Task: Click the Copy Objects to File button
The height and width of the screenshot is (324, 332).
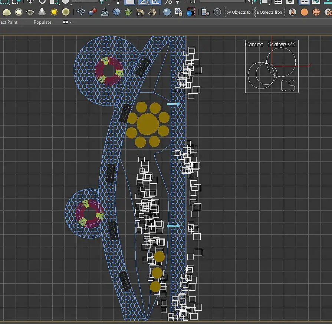Action: [239, 12]
